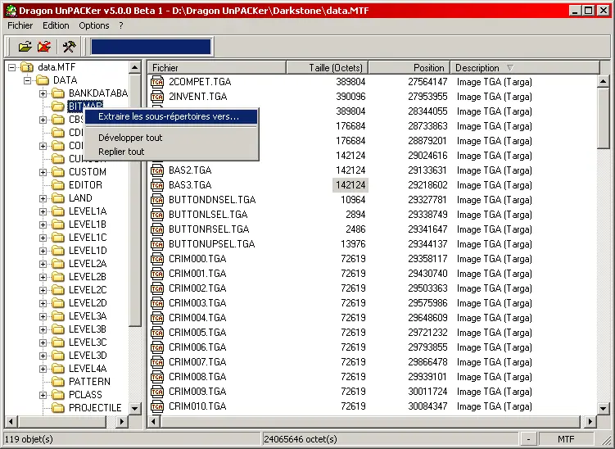Image resolution: width=615 pixels, height=449 pixels.
Task: Click the open file toolbar icon
Action: coord(25,47)
